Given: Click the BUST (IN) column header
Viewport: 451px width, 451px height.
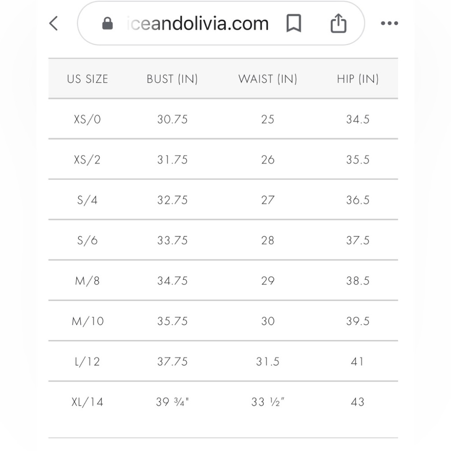Looking at the screenshot, I should click(x=172, y=79).
